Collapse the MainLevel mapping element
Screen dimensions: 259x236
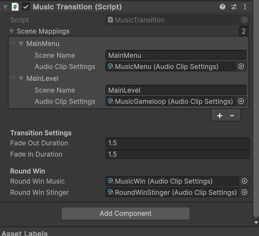point(21,79)
